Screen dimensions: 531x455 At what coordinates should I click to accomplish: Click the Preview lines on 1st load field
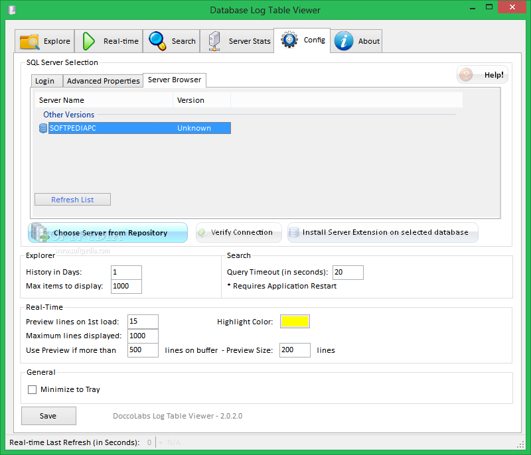(143, 322)
